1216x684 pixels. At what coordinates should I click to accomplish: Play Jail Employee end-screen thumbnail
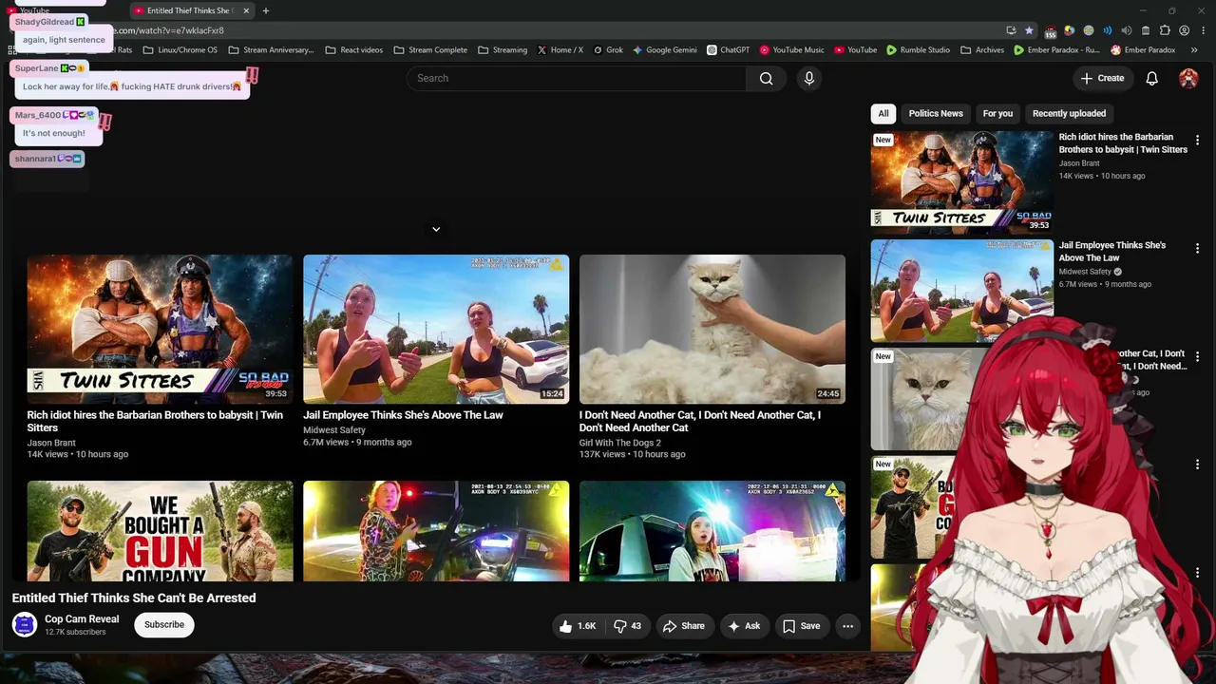click(436, 330)
